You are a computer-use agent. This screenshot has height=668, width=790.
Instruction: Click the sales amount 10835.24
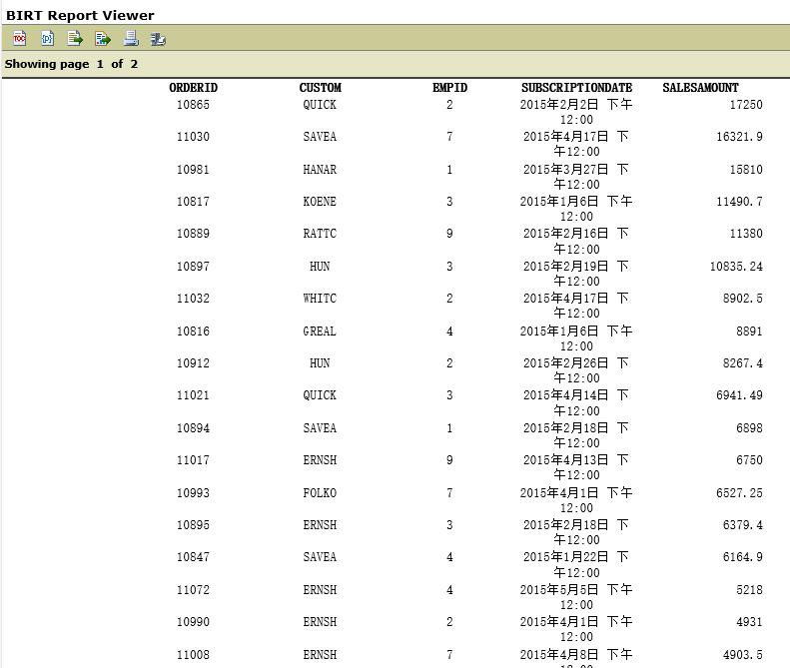[736, 267]
